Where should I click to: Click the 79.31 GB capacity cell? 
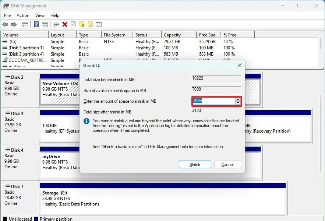pyautogui.click(x=172, y=42)
